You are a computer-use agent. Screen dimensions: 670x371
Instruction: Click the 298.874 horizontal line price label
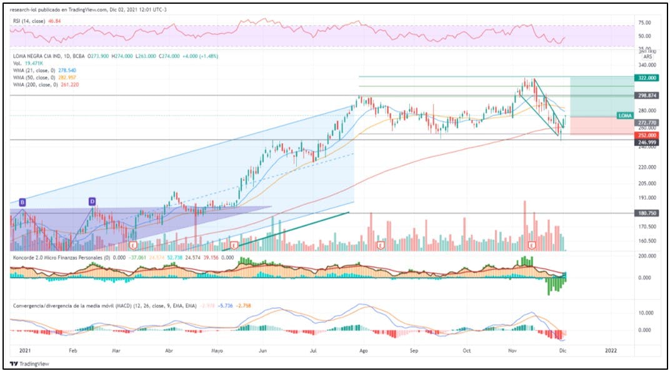[647, 96]
